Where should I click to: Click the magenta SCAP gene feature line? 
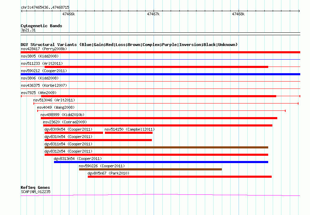tap(160, 195)
